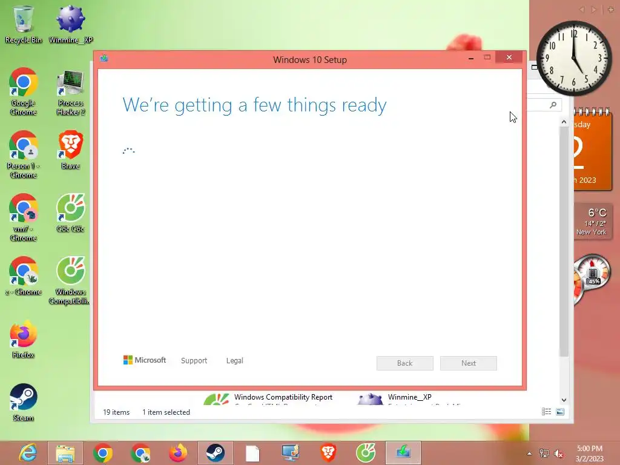620x465 pixels.
Task: Launch Firefox from the taskbar
Action: (x=178, y=453)
